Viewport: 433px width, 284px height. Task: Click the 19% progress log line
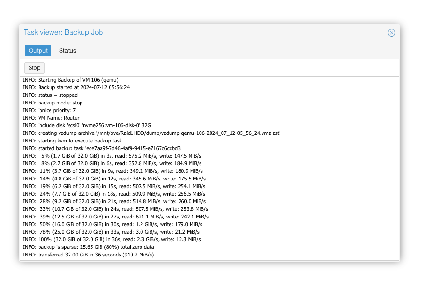click(114, 186)
